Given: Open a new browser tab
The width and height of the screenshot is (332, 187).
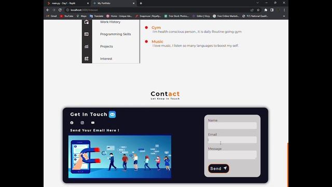Looking at the screenshot, I should [x=141, y=3].
